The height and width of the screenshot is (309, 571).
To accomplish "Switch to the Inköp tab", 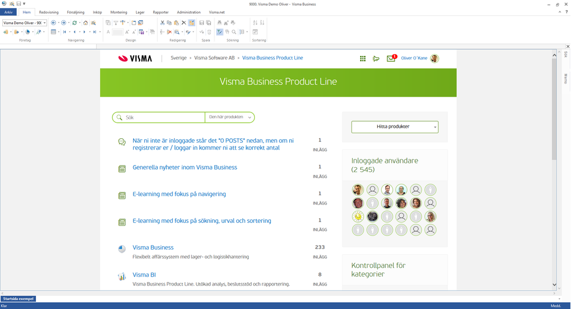I will (97, 12).
